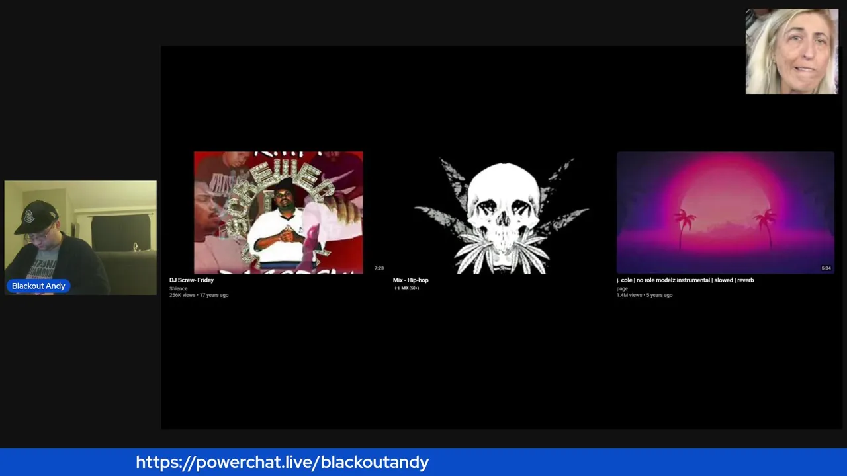847x476 pixels.
Task: Click '256K views • 17 years ago' text
Action: (x=199, y=295)
